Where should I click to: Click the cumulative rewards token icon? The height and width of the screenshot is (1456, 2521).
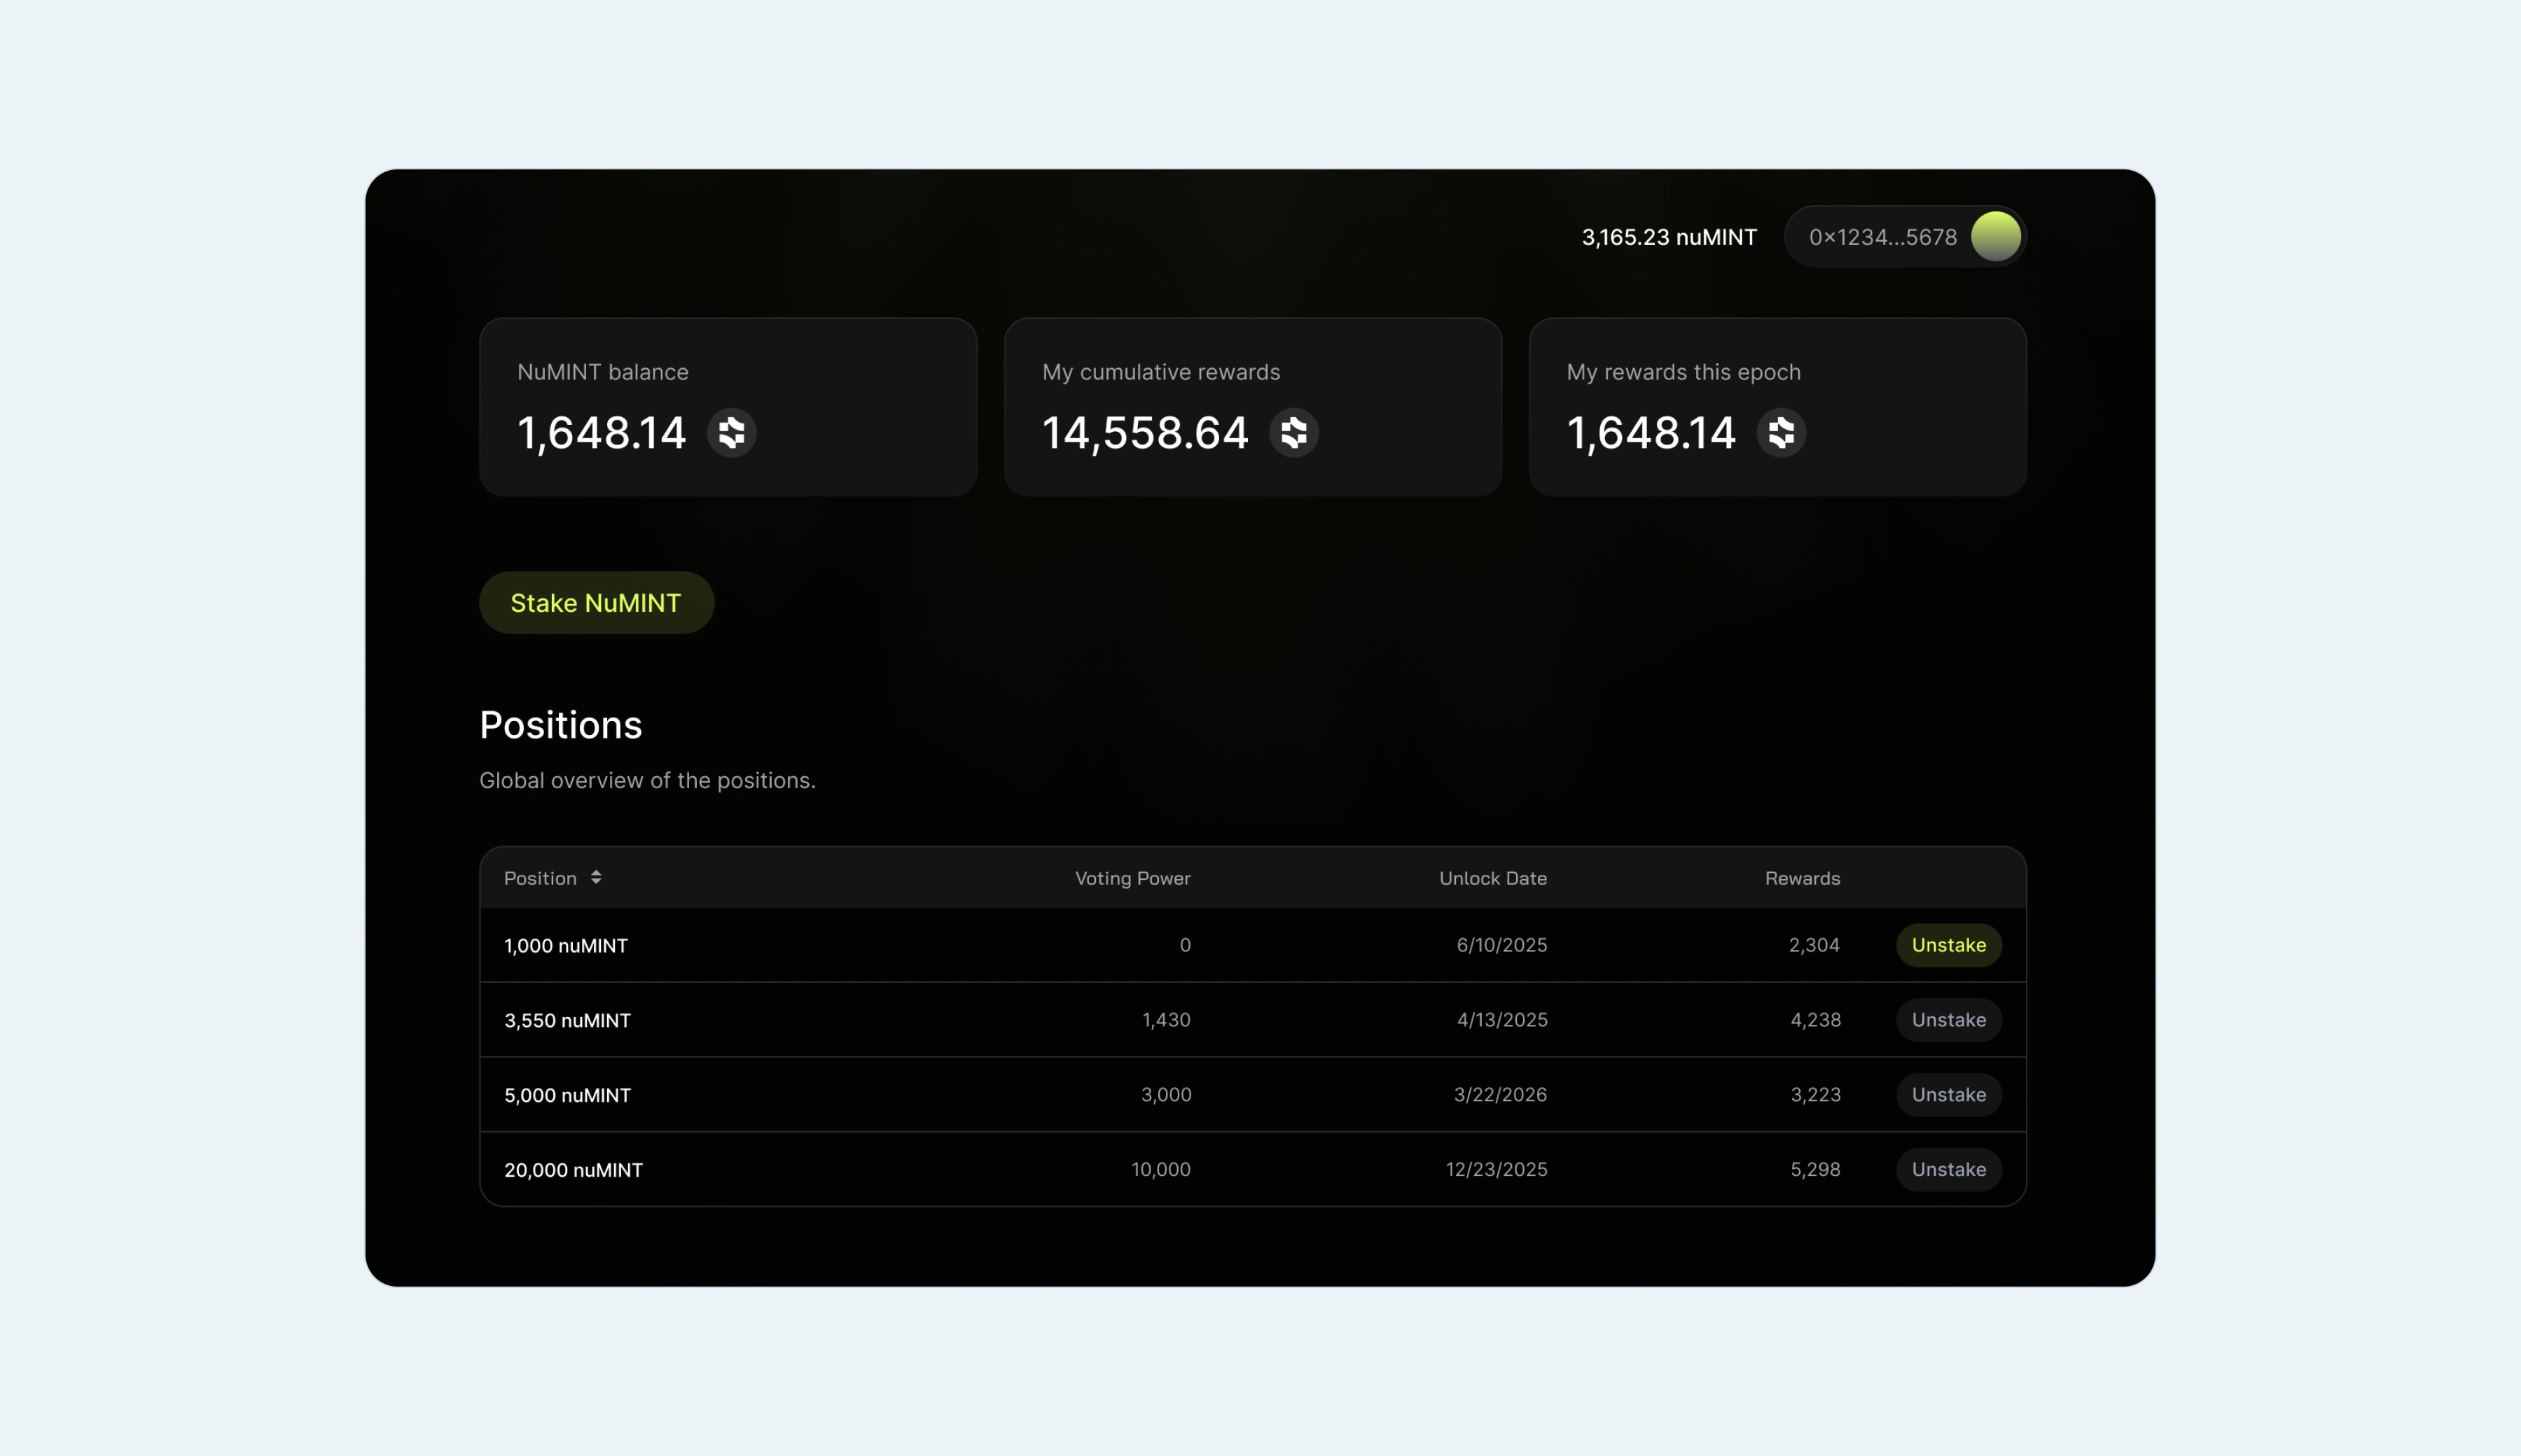(1293, 433)
